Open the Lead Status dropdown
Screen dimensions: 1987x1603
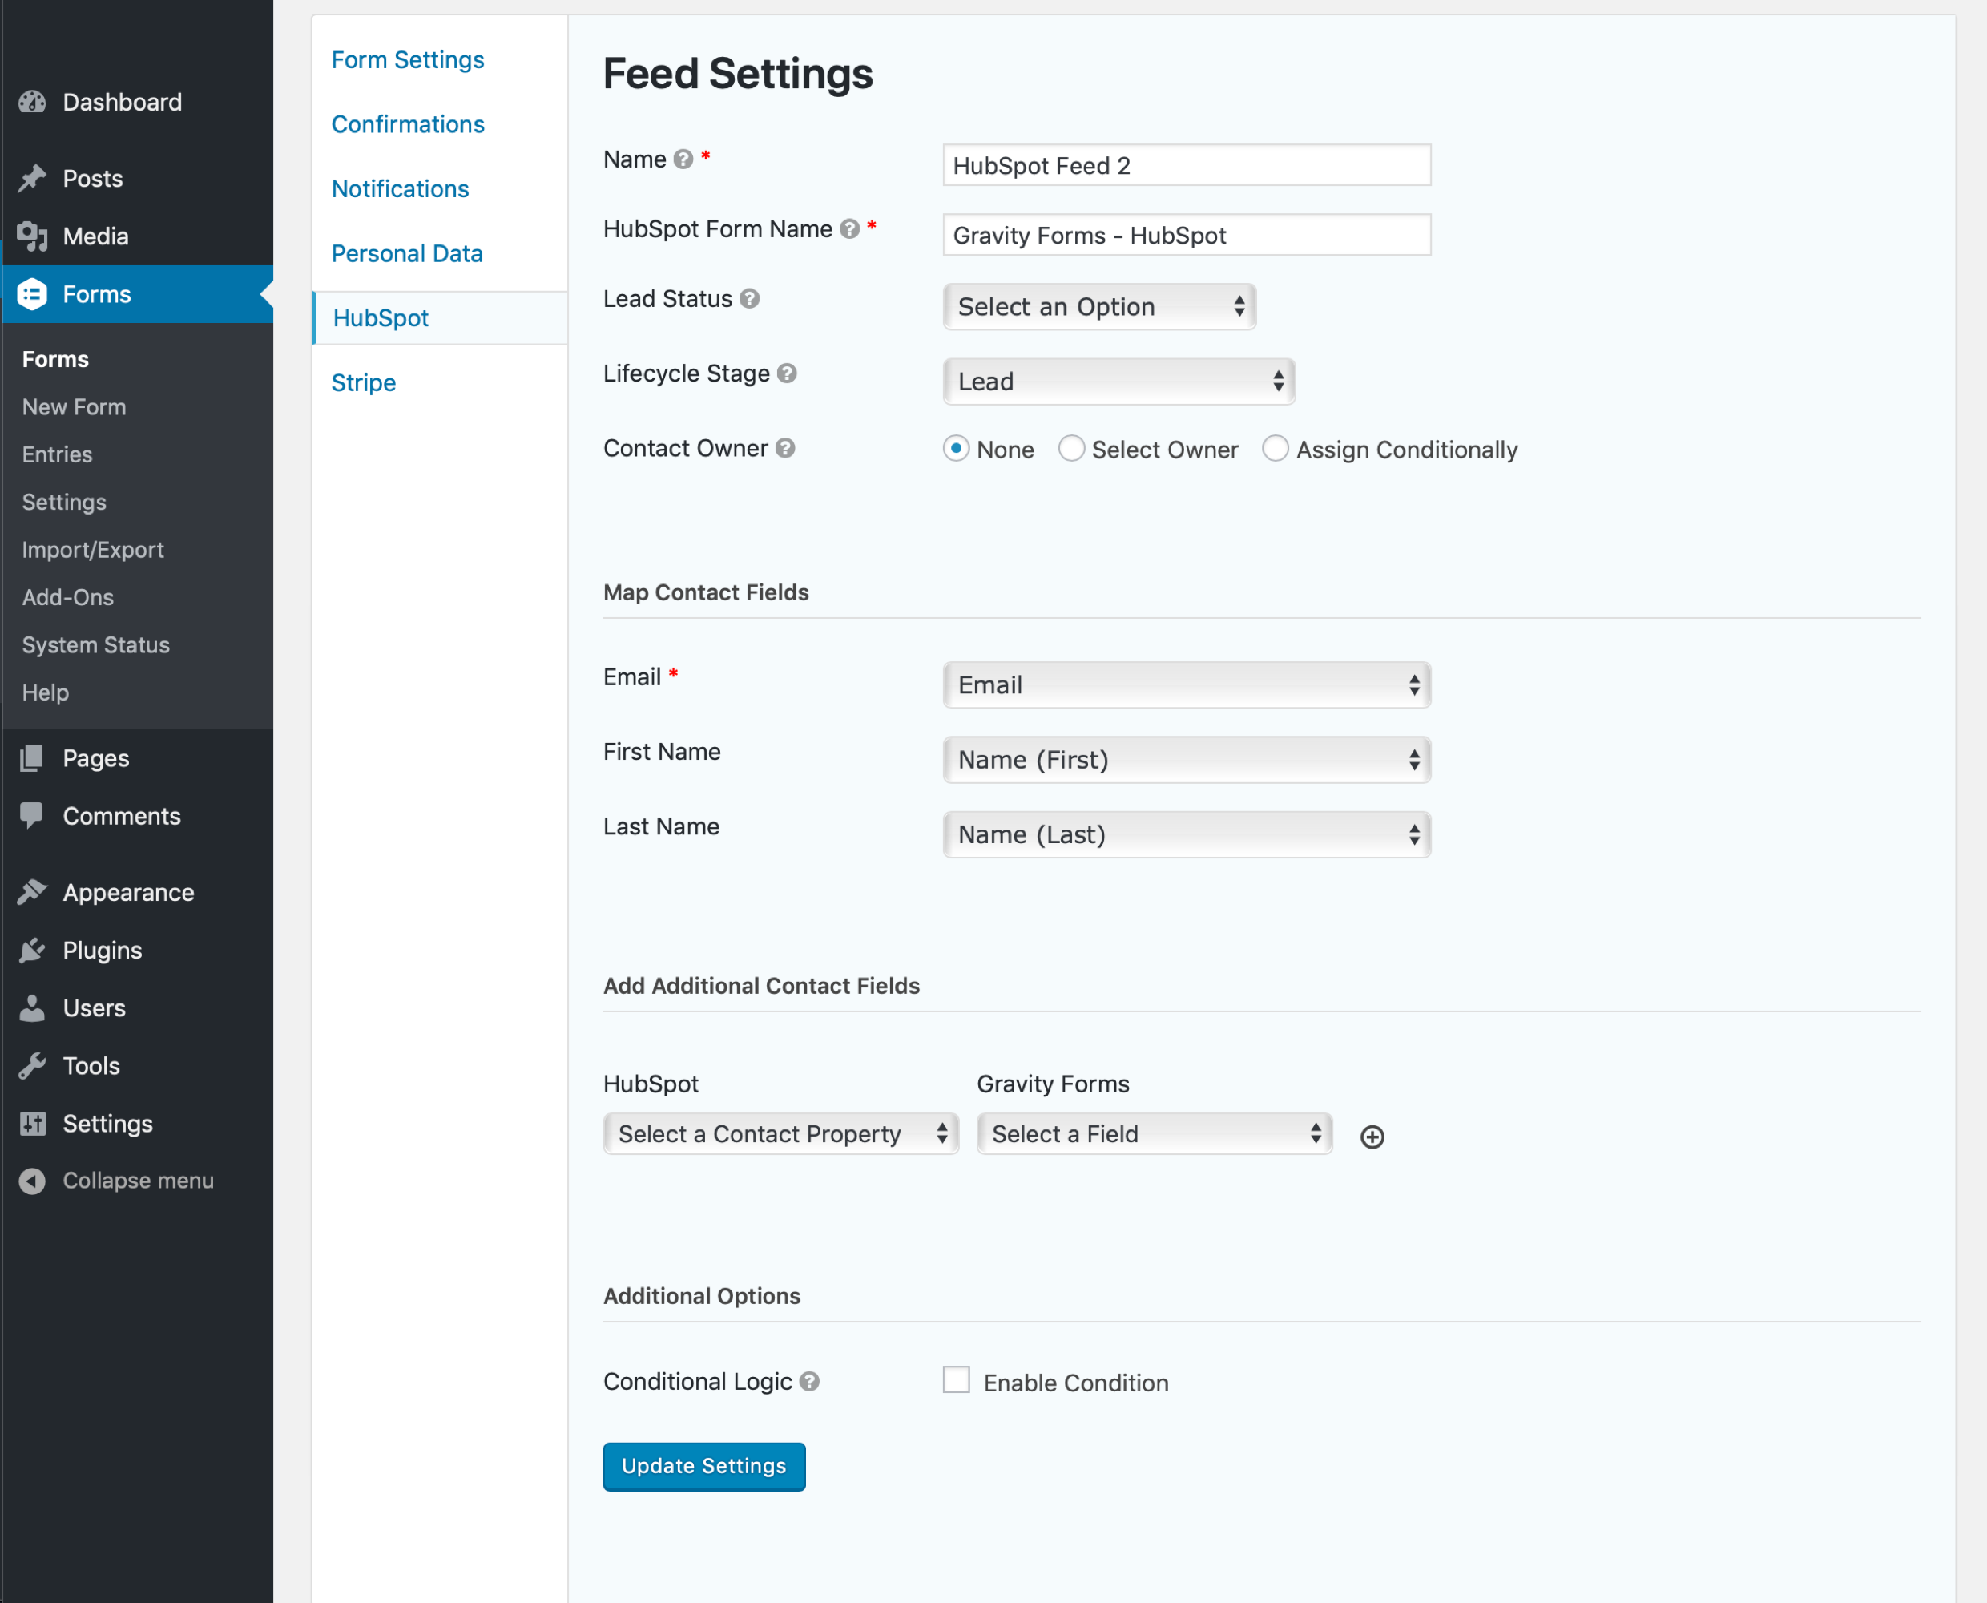click(x=1099, y=306)
